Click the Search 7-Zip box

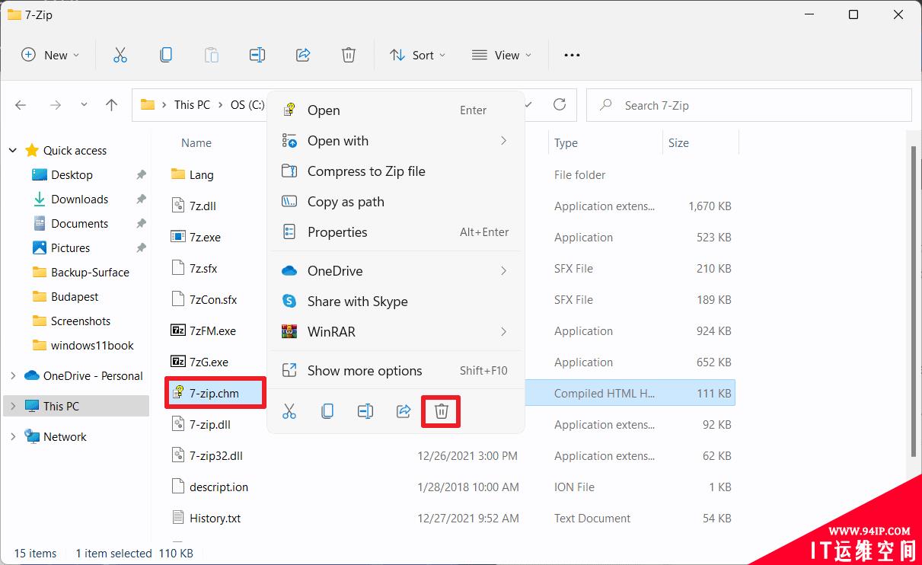[749, 105]
